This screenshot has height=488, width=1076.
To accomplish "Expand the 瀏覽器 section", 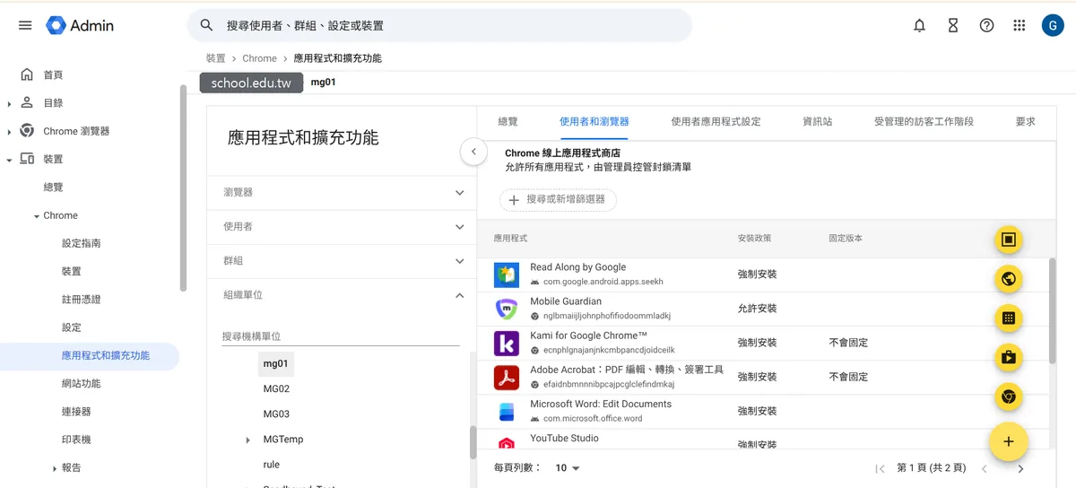I will [x=460, y=192].
